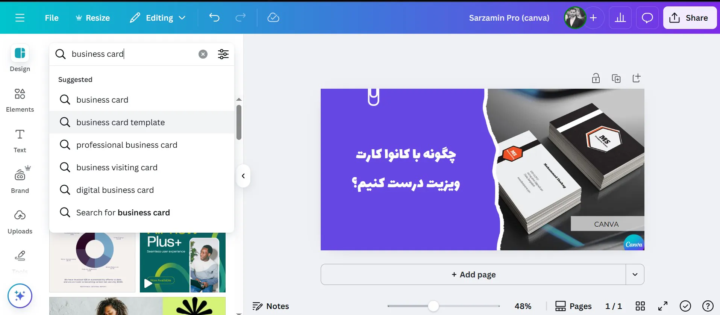This screenshot has height=315, width=720.
Task: Add a new page via top icon
Action: coord(637,78)
